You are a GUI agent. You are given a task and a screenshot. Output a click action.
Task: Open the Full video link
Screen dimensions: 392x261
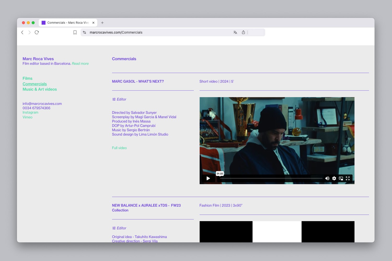point(119,148)
